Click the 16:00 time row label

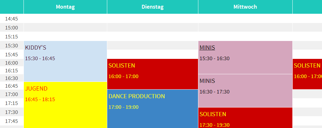12,63
